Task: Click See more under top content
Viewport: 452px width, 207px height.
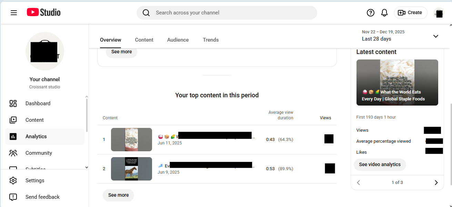Action: pos(118,195)
